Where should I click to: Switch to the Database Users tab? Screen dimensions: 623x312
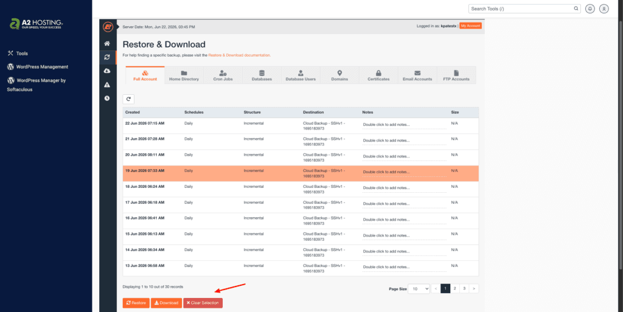click(301, 75)
